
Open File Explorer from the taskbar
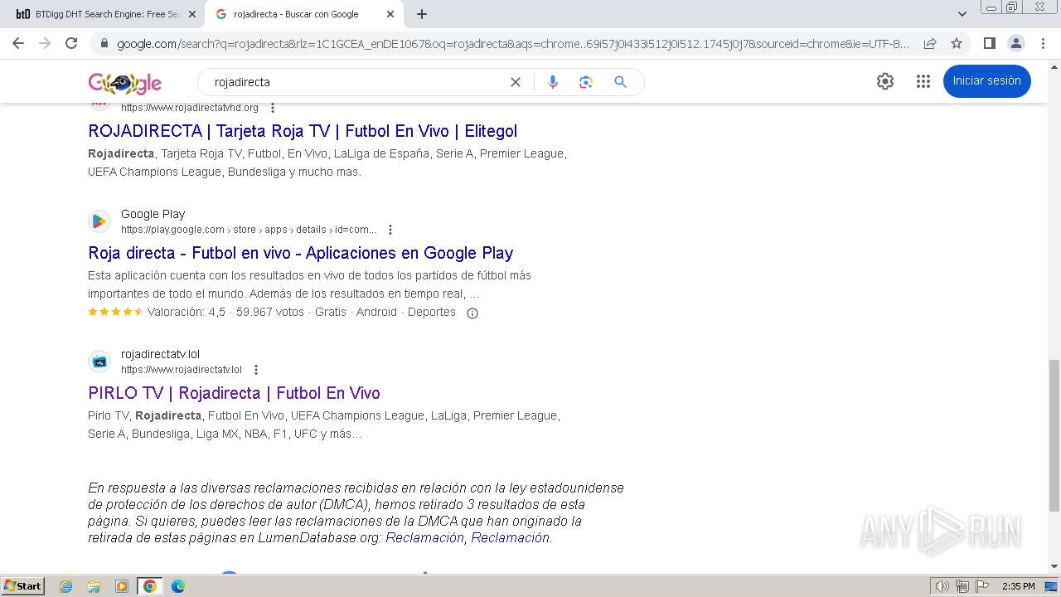coord(94,586)
